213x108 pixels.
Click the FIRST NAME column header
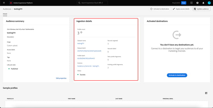[x=72, y=99]
